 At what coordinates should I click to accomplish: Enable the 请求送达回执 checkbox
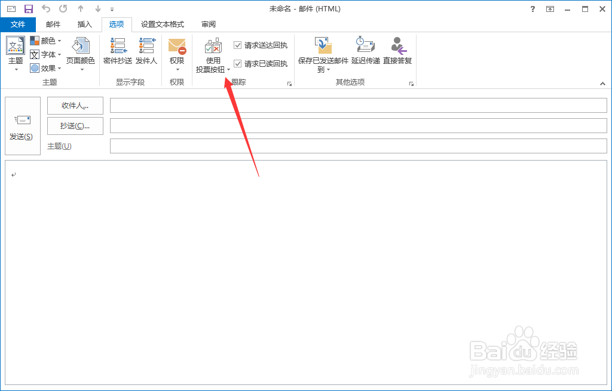coord(237,44)
